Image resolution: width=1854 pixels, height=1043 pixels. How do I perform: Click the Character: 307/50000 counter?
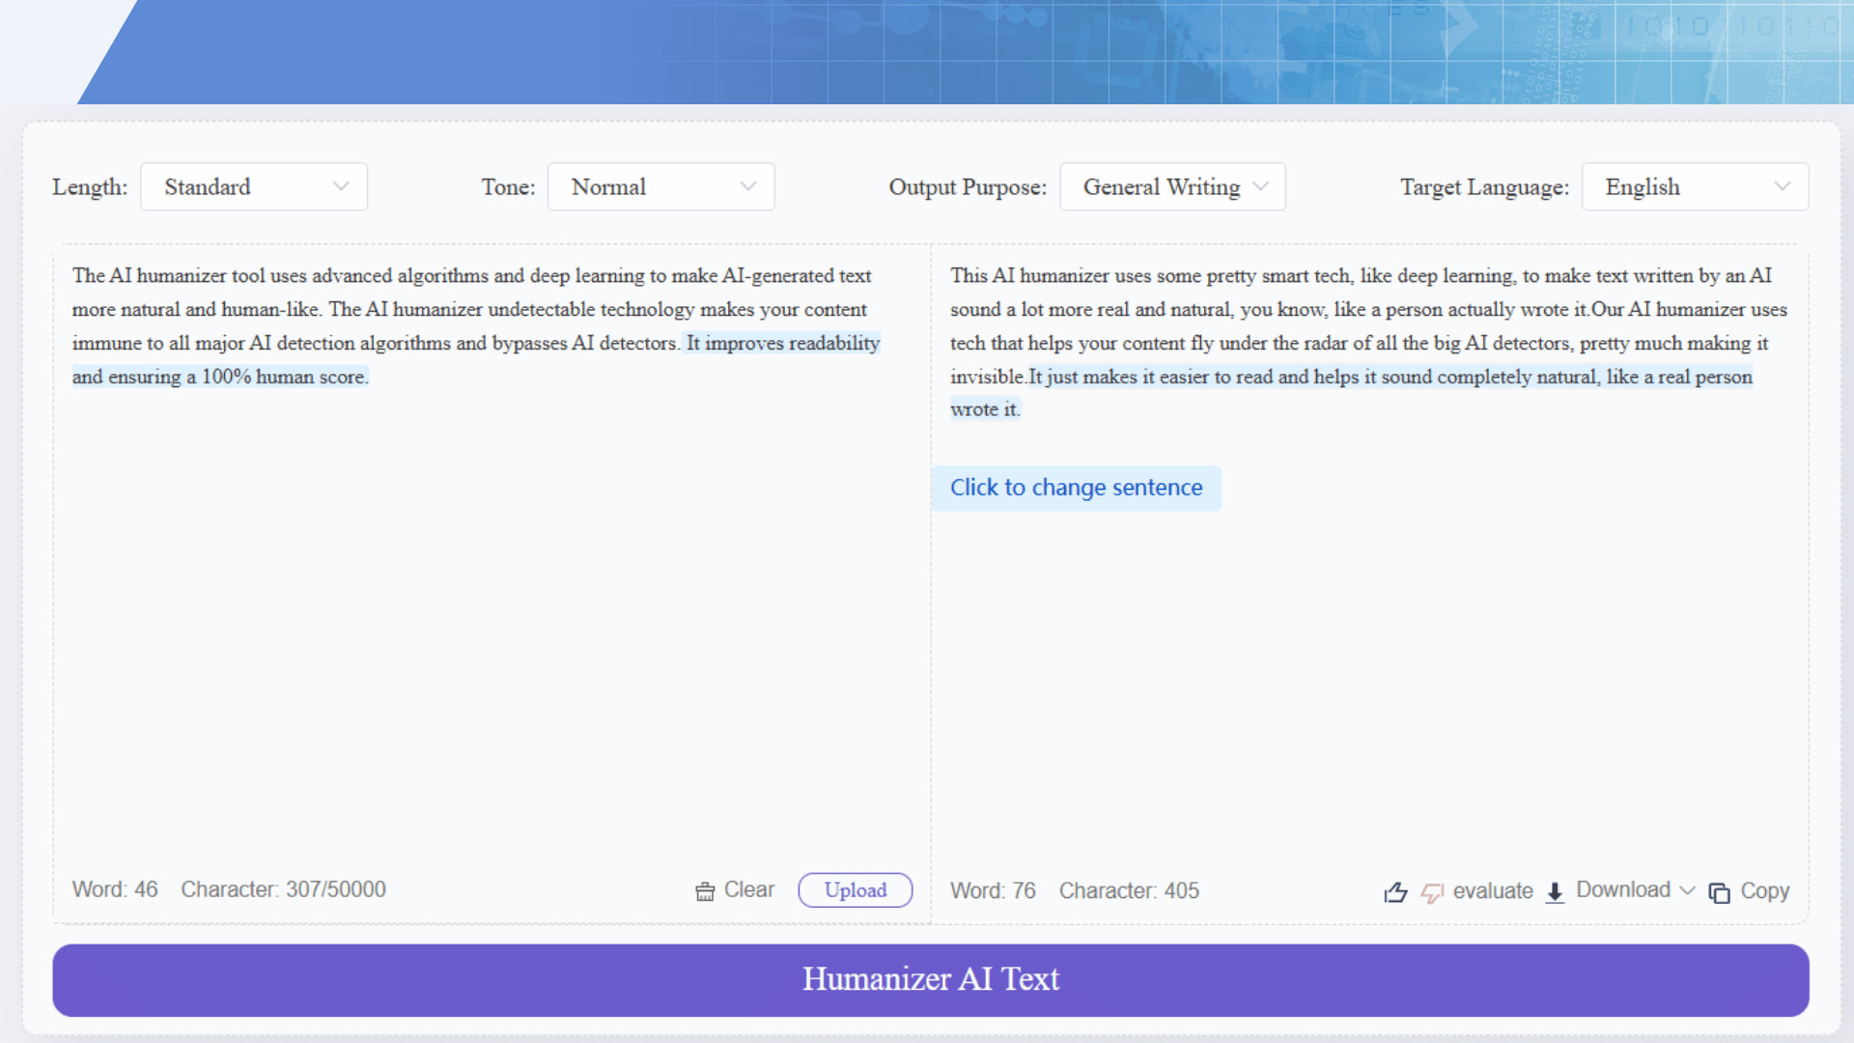[x=285, y=889]
